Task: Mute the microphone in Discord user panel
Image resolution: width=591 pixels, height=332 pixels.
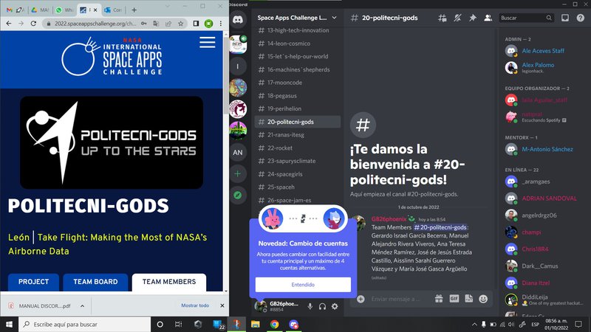Action: (x=310, y=306)
